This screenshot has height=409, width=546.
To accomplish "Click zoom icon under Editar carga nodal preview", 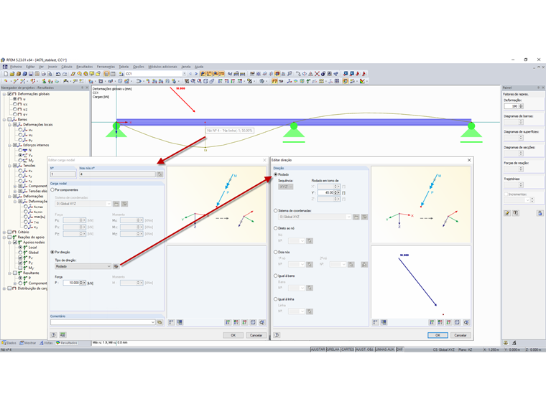I will (262, 322).
